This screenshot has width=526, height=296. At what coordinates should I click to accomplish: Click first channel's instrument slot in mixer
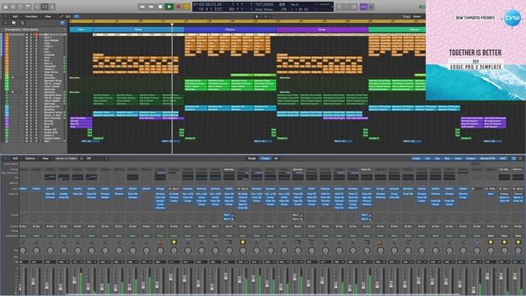[x=23, y=189]
